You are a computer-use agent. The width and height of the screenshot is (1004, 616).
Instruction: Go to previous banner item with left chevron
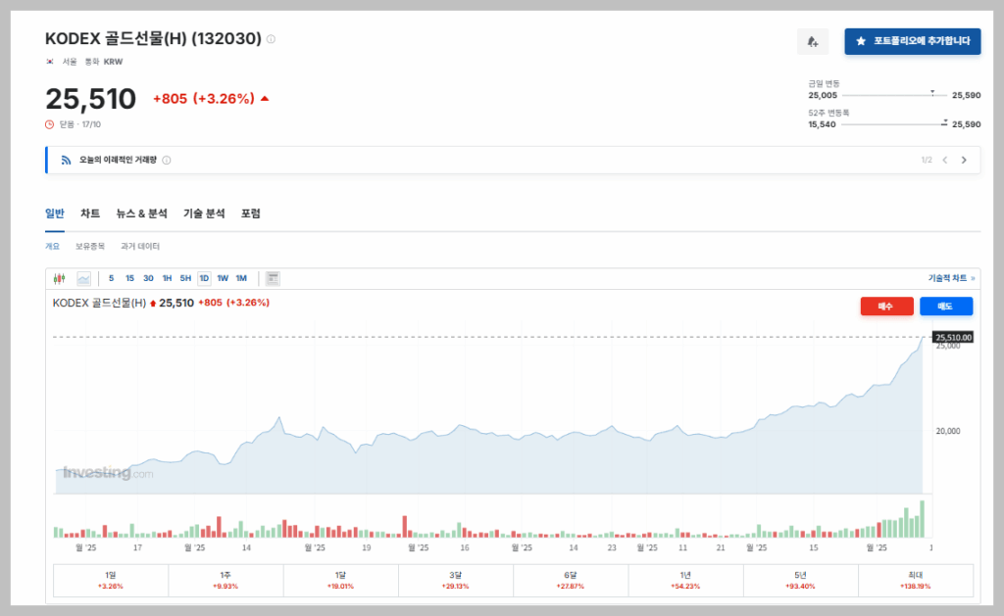(x=944, y=160)
